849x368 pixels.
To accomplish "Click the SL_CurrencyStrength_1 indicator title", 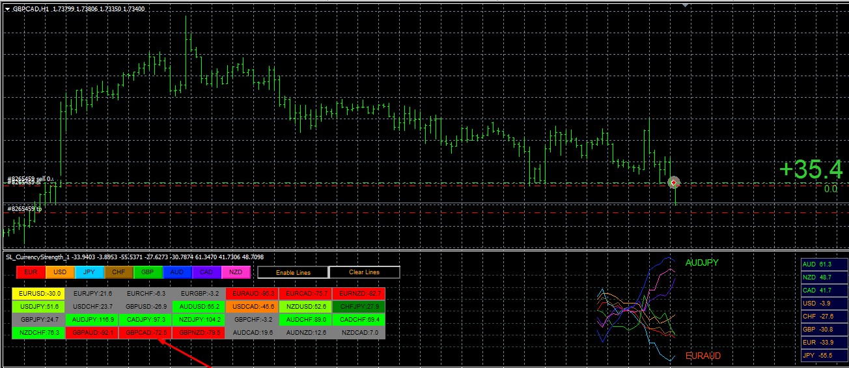I will coord(36,257).
